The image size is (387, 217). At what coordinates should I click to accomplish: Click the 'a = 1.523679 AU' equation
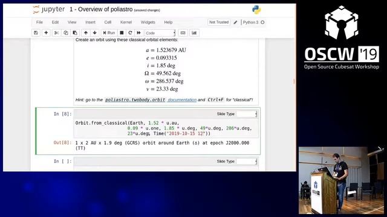point(166,50)
